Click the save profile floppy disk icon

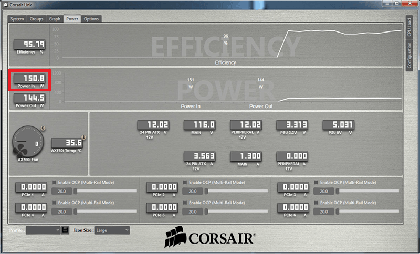click(x=65, y=230)
